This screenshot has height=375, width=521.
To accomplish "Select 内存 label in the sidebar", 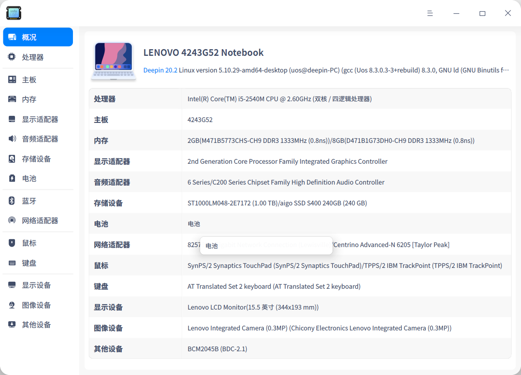I will pos(29,99).
